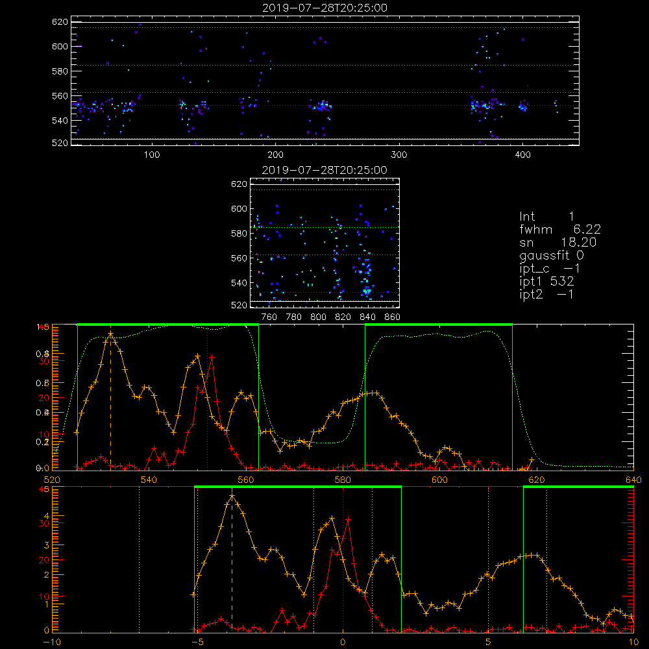Image resolution: width=649 pixels, height=649 pixels.
Task: Click x-axis label 5 of the bottom plot
Action: (489, 643)
